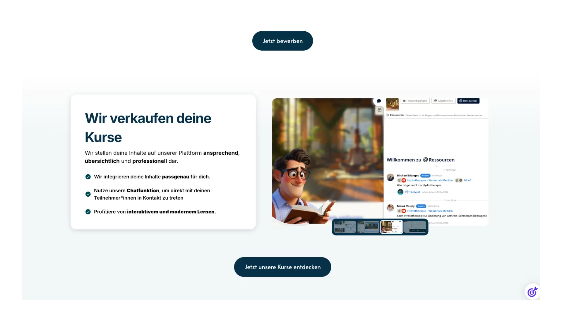Click the red YouTube icon in Marek Vesely post

click(x=404, y=211)
